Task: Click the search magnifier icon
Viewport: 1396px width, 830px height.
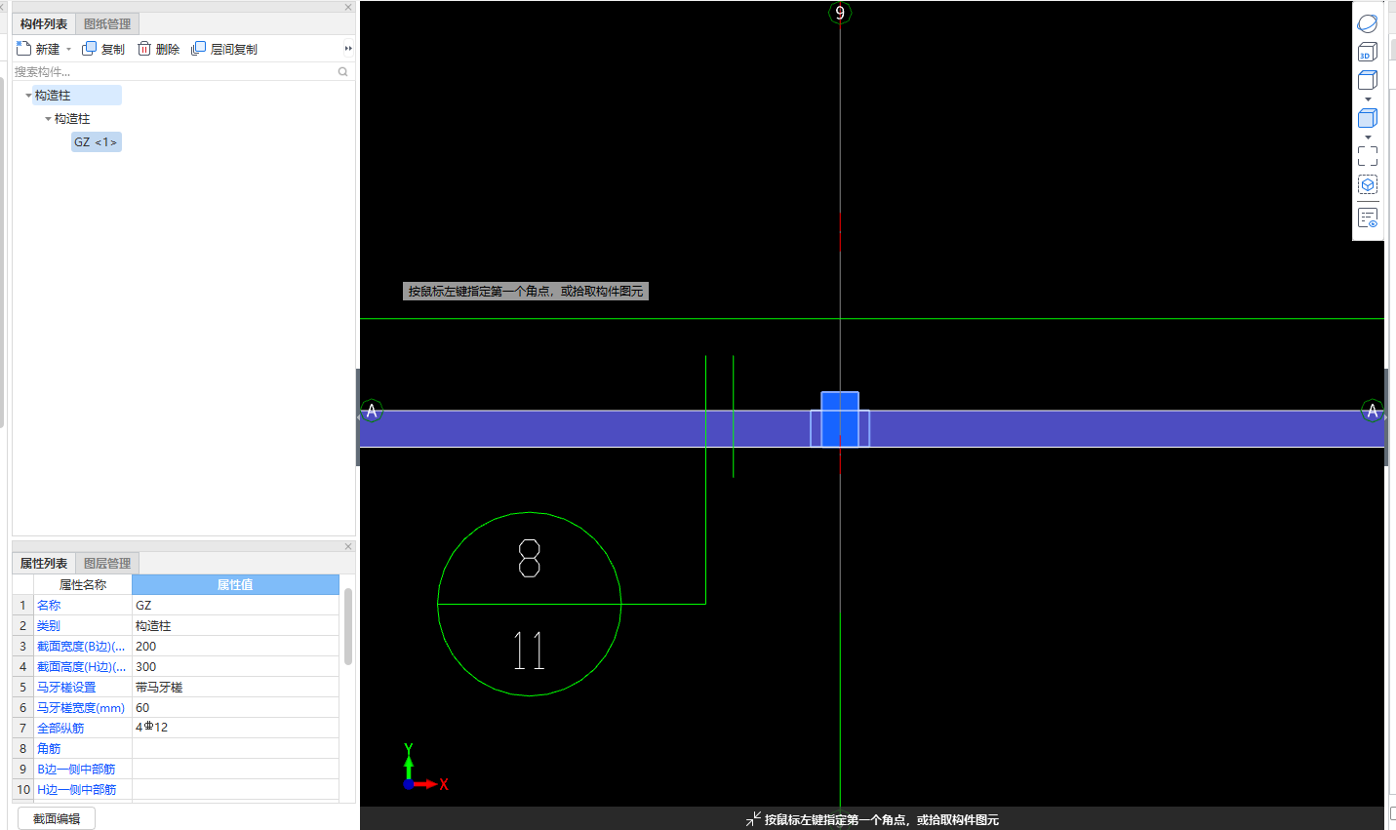Action: [343, 71]
